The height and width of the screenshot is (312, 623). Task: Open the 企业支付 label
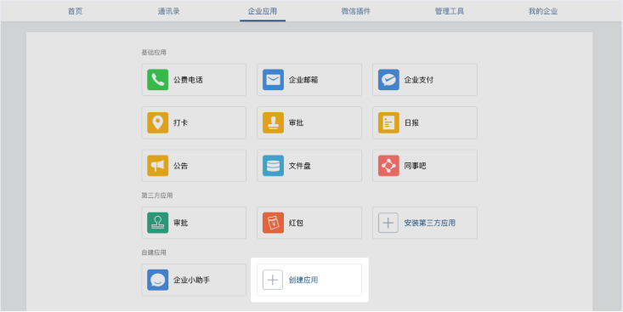[x=419, y=80]
